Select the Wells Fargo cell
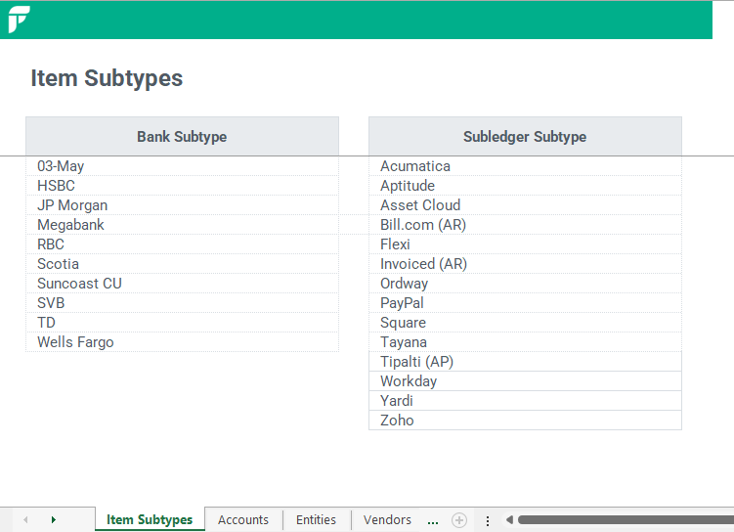The width and height of the screenshot is (734, 532). [182, 342]
